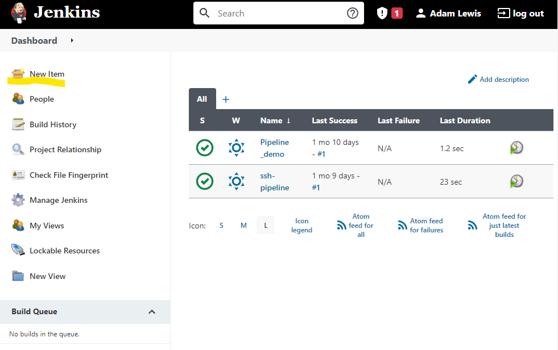Sort jobs by Name column
This screenshot has width=558, height=350.
point(275,120)
